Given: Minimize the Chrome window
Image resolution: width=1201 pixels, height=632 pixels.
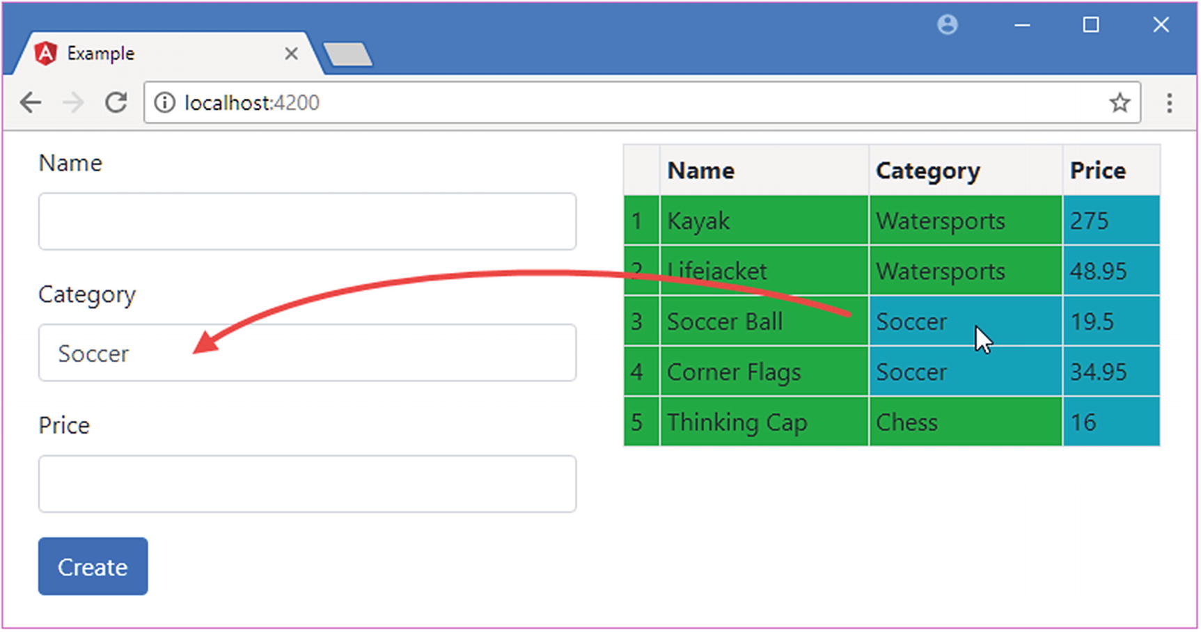Looking at the screenshot, I should (x=1022, y=25).
